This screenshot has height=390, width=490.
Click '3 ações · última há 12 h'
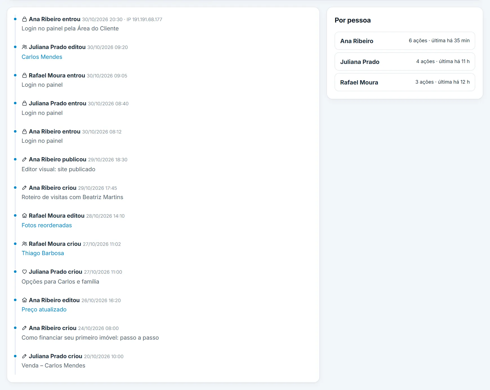442,82
